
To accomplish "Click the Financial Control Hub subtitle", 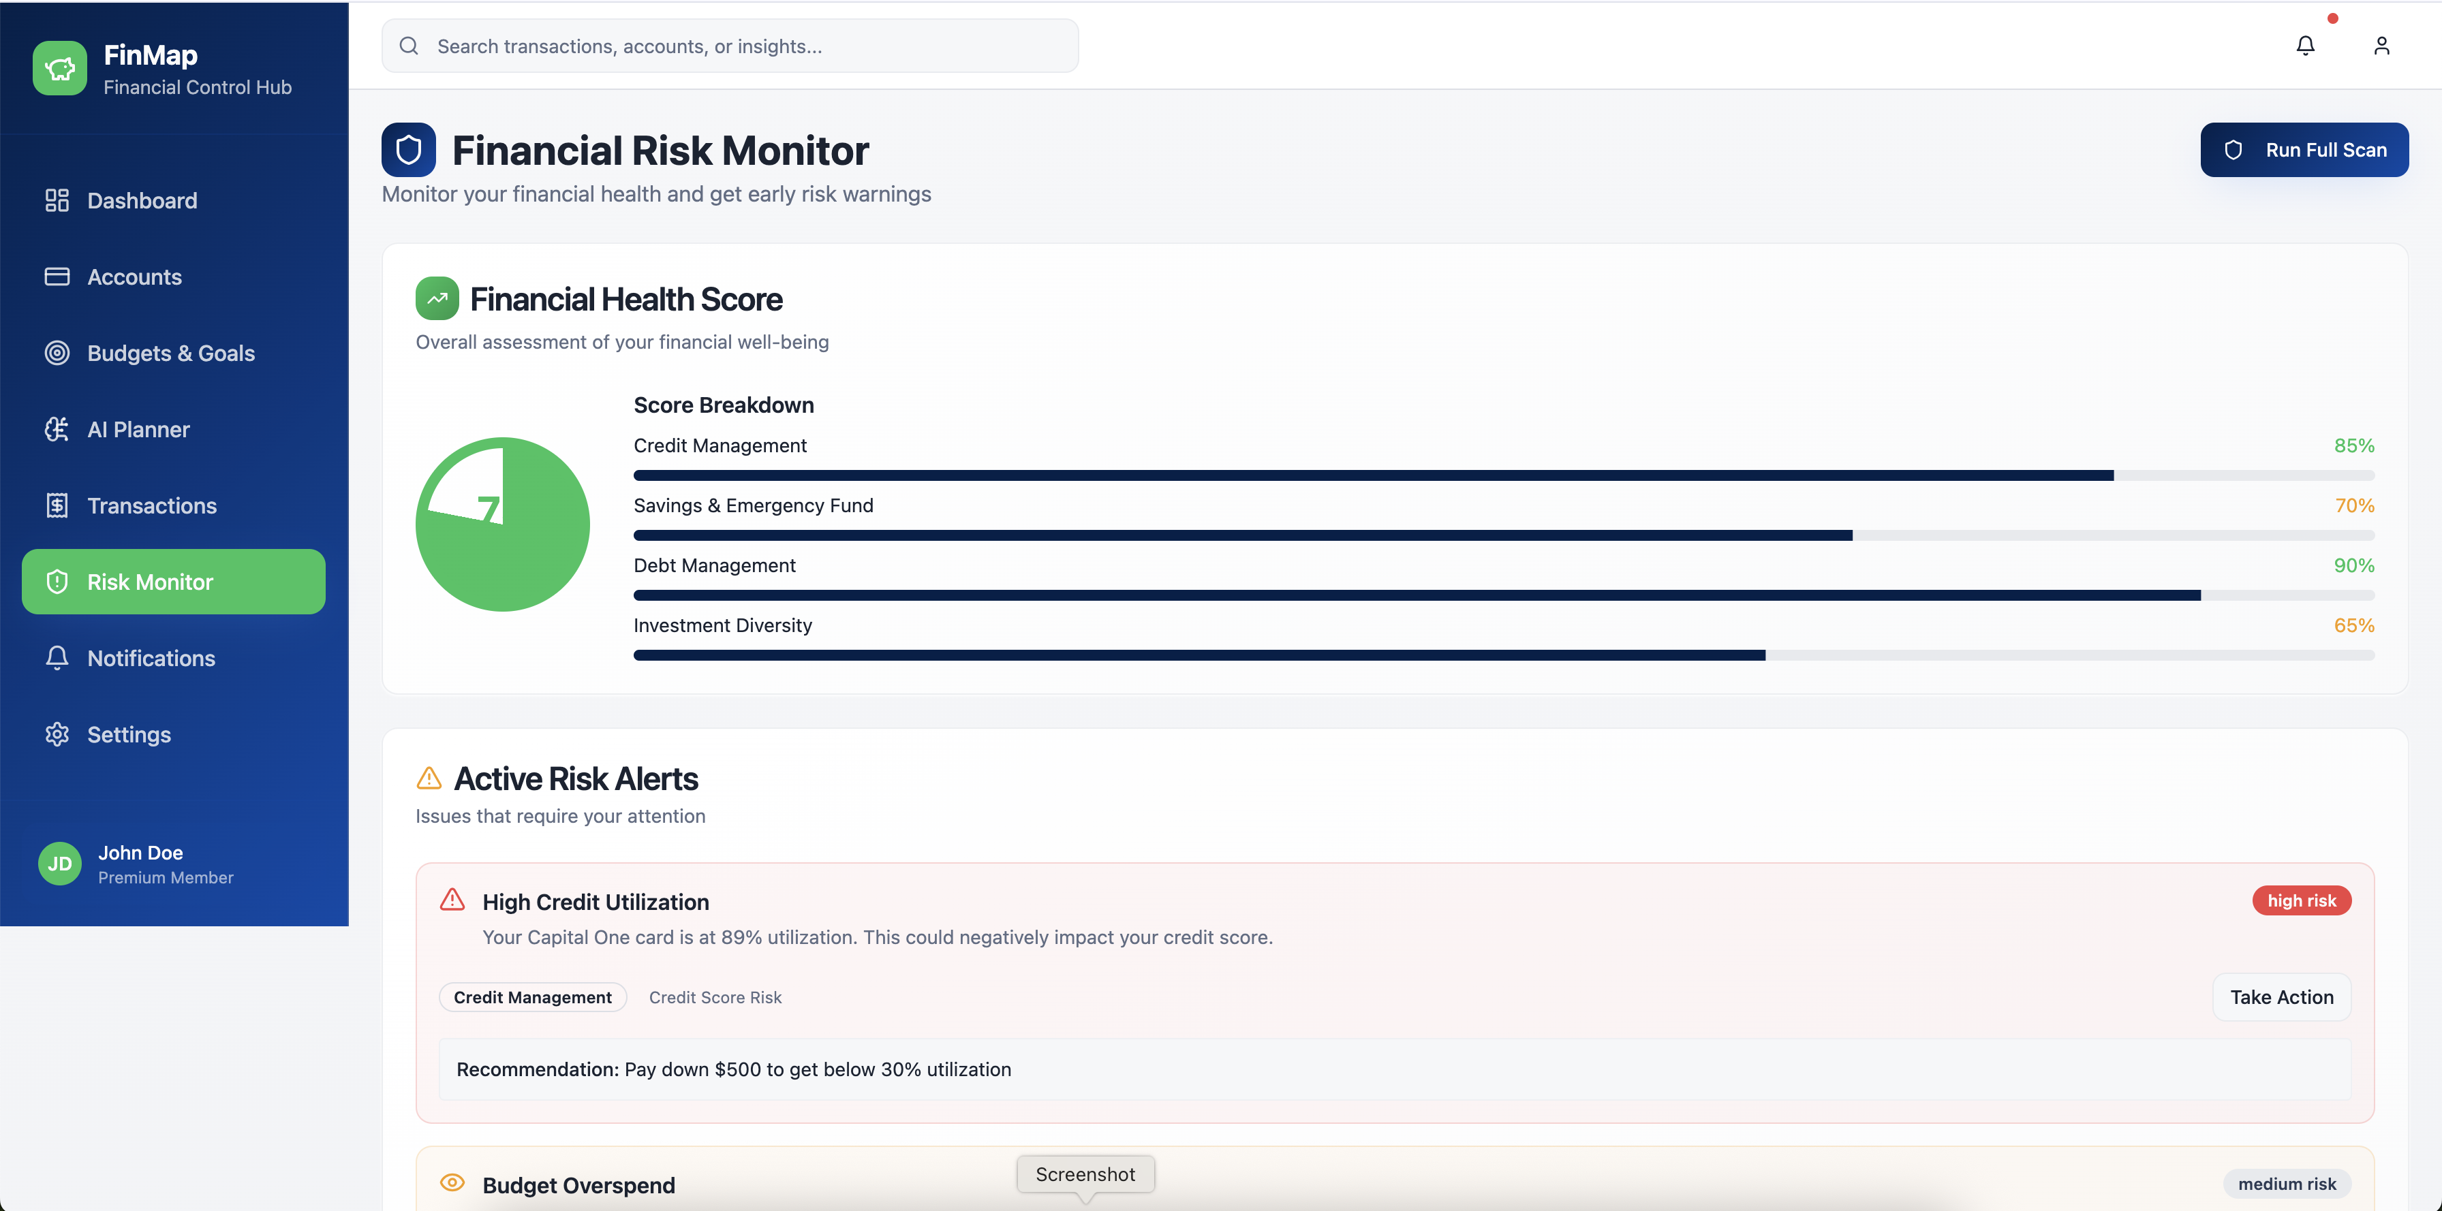I will pos(197,87).
